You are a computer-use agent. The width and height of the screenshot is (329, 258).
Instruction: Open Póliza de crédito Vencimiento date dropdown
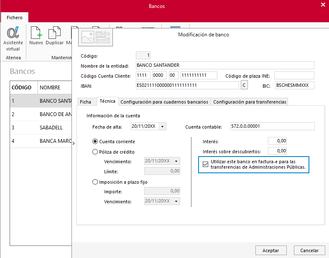point(176,161)
